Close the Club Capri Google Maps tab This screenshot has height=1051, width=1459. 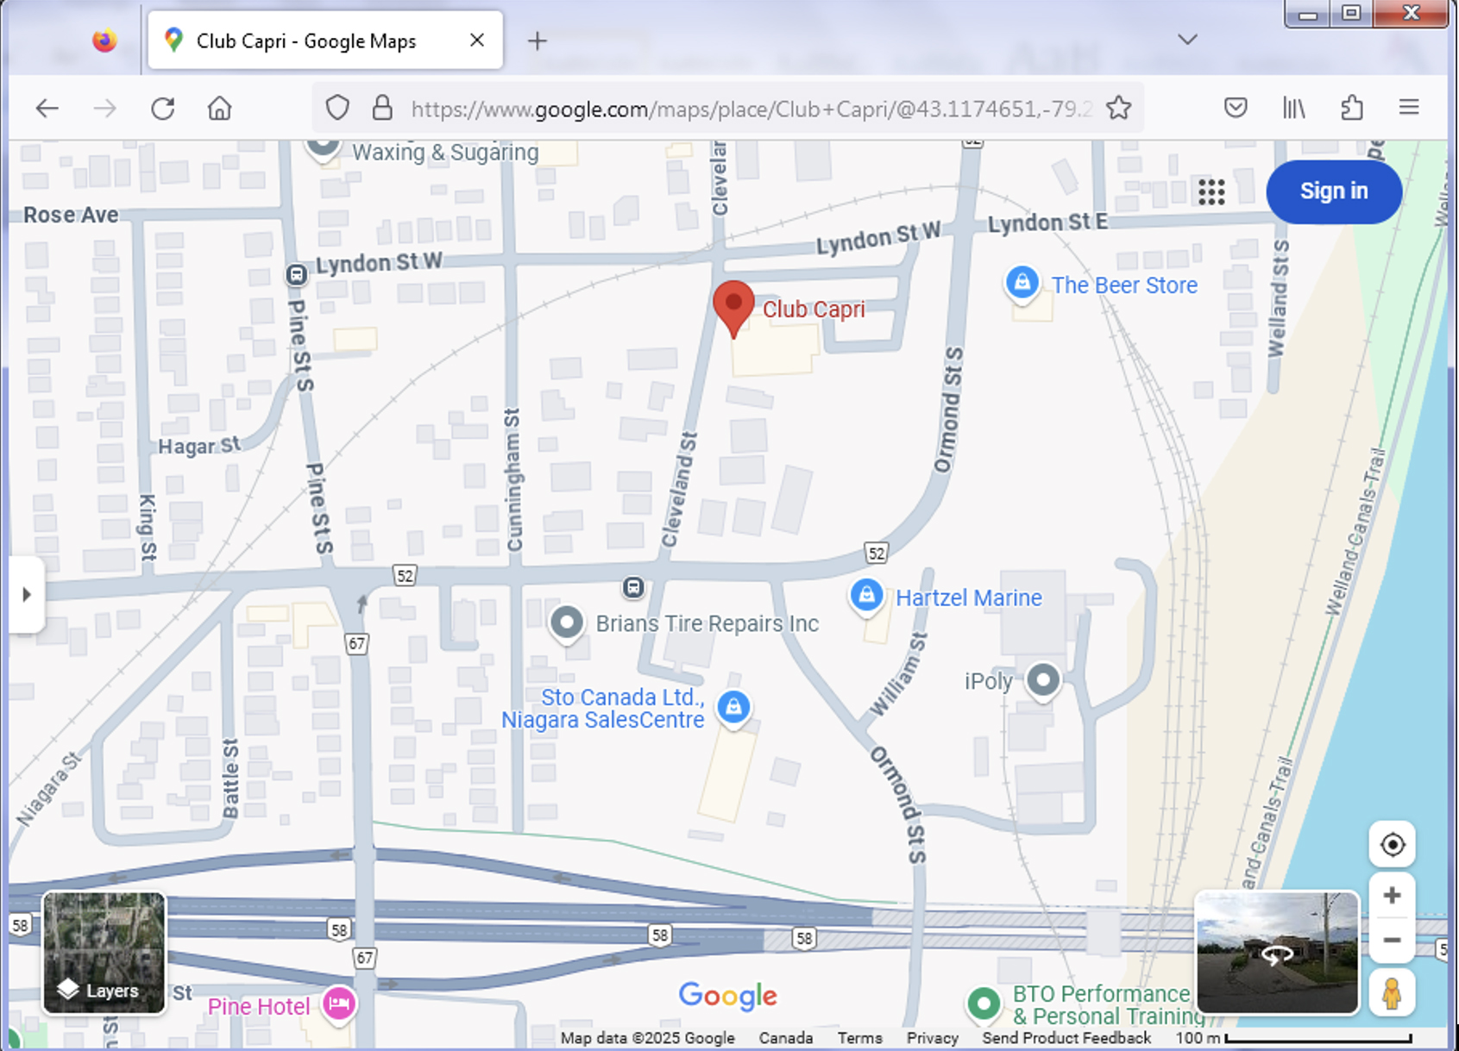coord(476,40)
